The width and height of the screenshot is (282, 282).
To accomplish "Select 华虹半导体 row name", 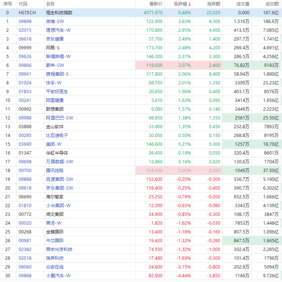I will (57, 153).
